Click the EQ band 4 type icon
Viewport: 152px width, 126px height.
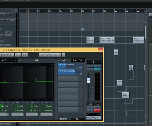[x=52, y=102]
